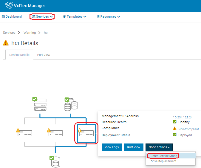Click the Deployed green check icon

pyautogui.click(x=175, y=135)
